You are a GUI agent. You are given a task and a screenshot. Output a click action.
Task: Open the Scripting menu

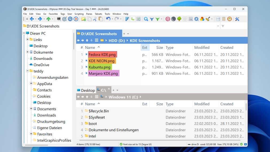[x=79, y=14]
